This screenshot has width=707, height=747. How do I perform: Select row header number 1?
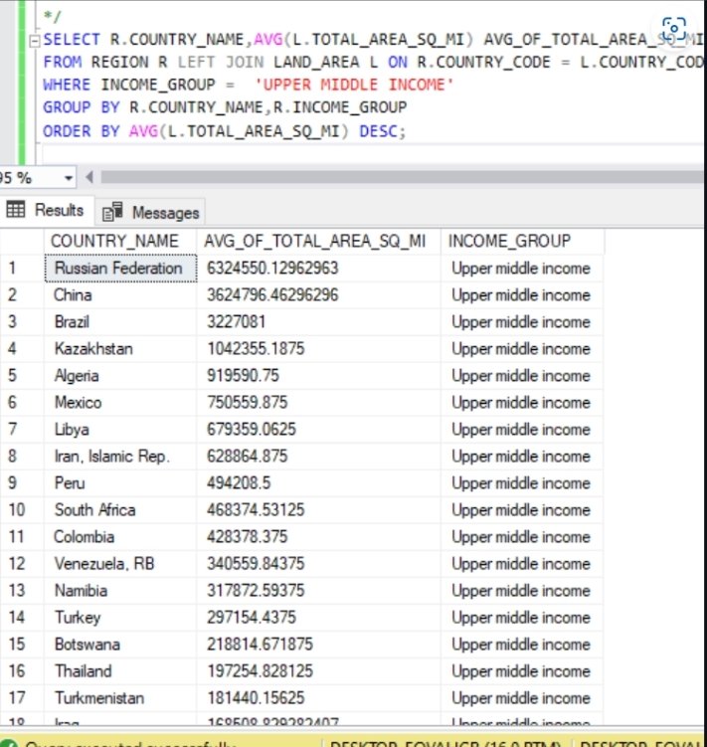tap(22, 269)
